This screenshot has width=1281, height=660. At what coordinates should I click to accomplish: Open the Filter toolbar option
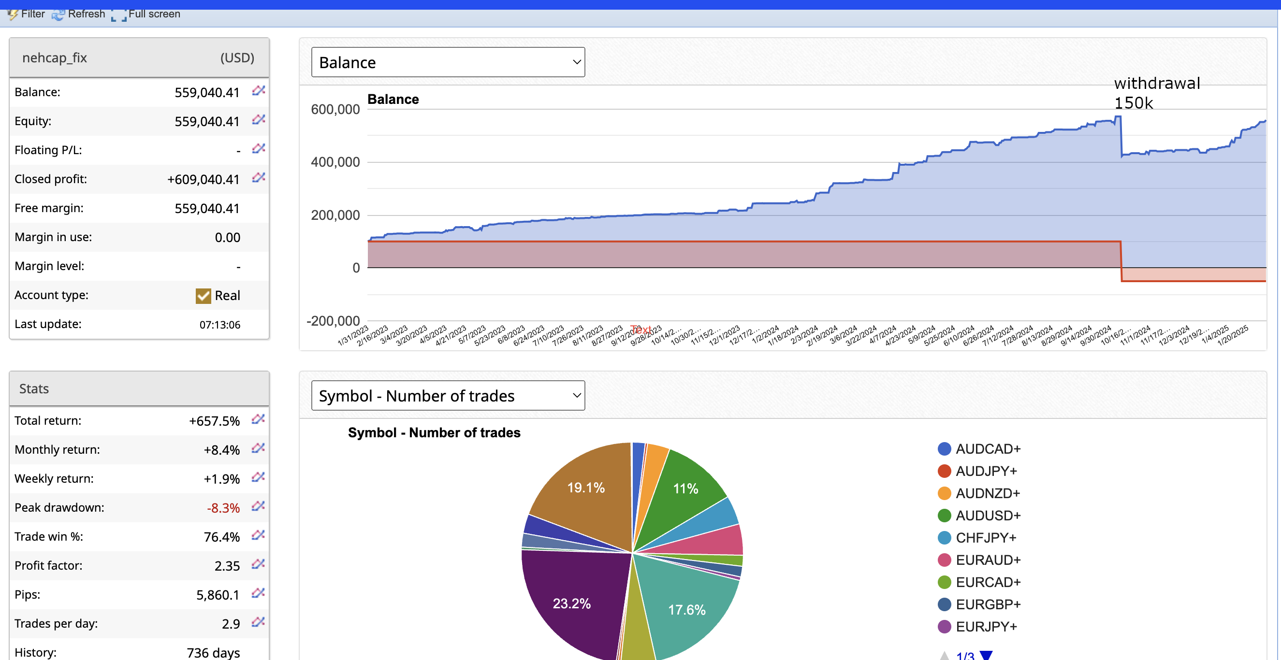tap(27, 14)
